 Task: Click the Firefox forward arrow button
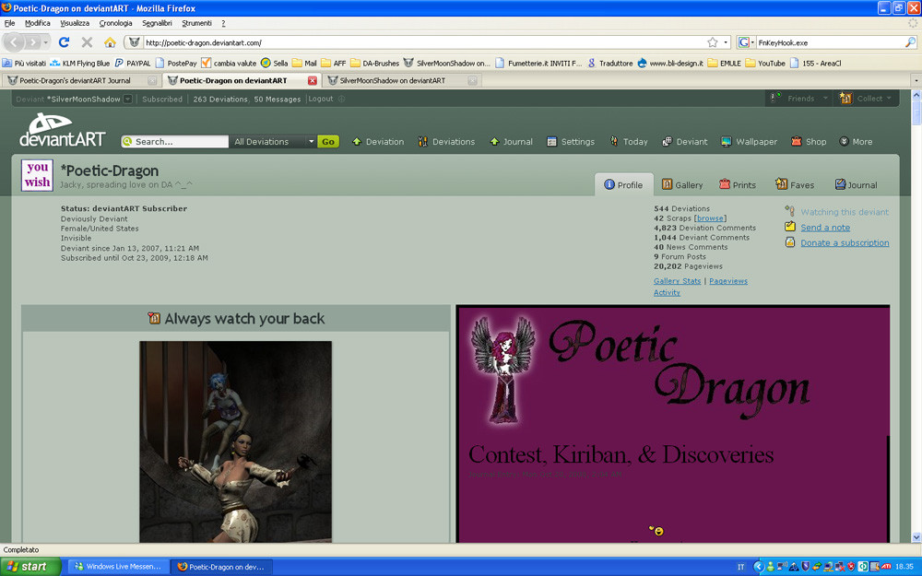point(33,42)
